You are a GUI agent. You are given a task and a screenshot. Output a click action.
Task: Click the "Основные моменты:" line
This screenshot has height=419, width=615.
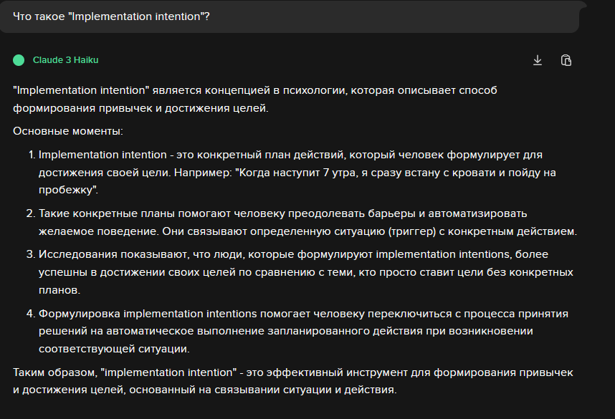click(x=68, y=131)
